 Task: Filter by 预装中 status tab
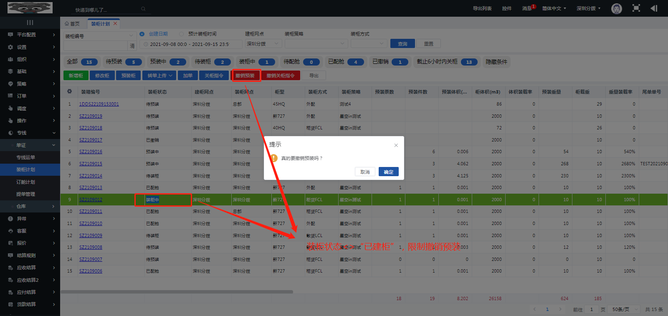coord(168,62)
